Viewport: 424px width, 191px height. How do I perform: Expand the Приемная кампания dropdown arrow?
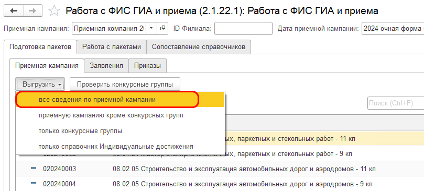(x=151, y=28)
